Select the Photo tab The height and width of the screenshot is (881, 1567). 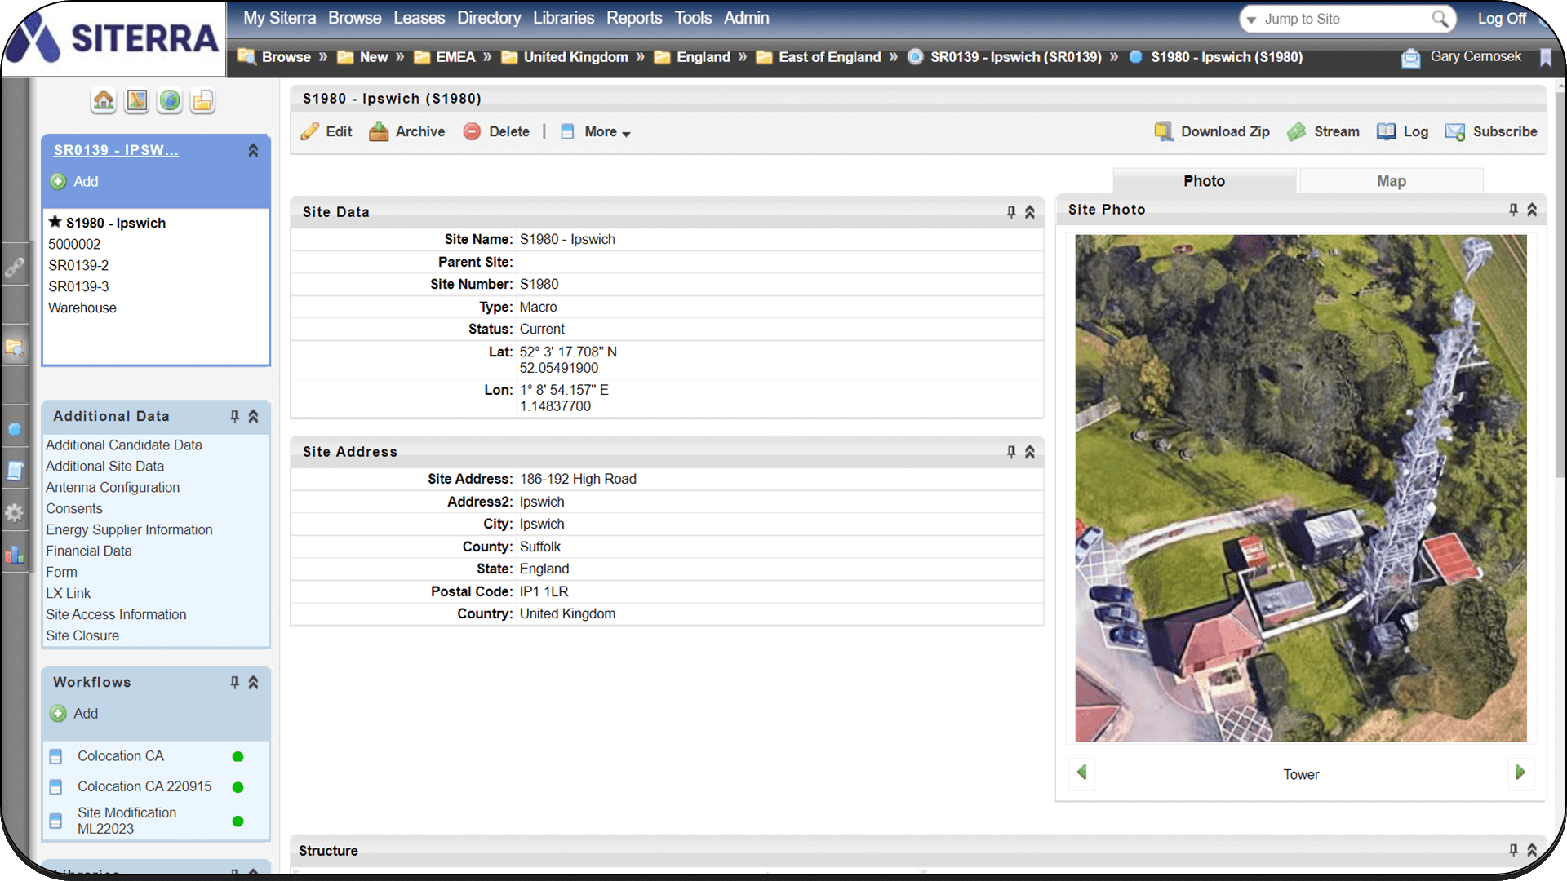tap(1204, 181)
